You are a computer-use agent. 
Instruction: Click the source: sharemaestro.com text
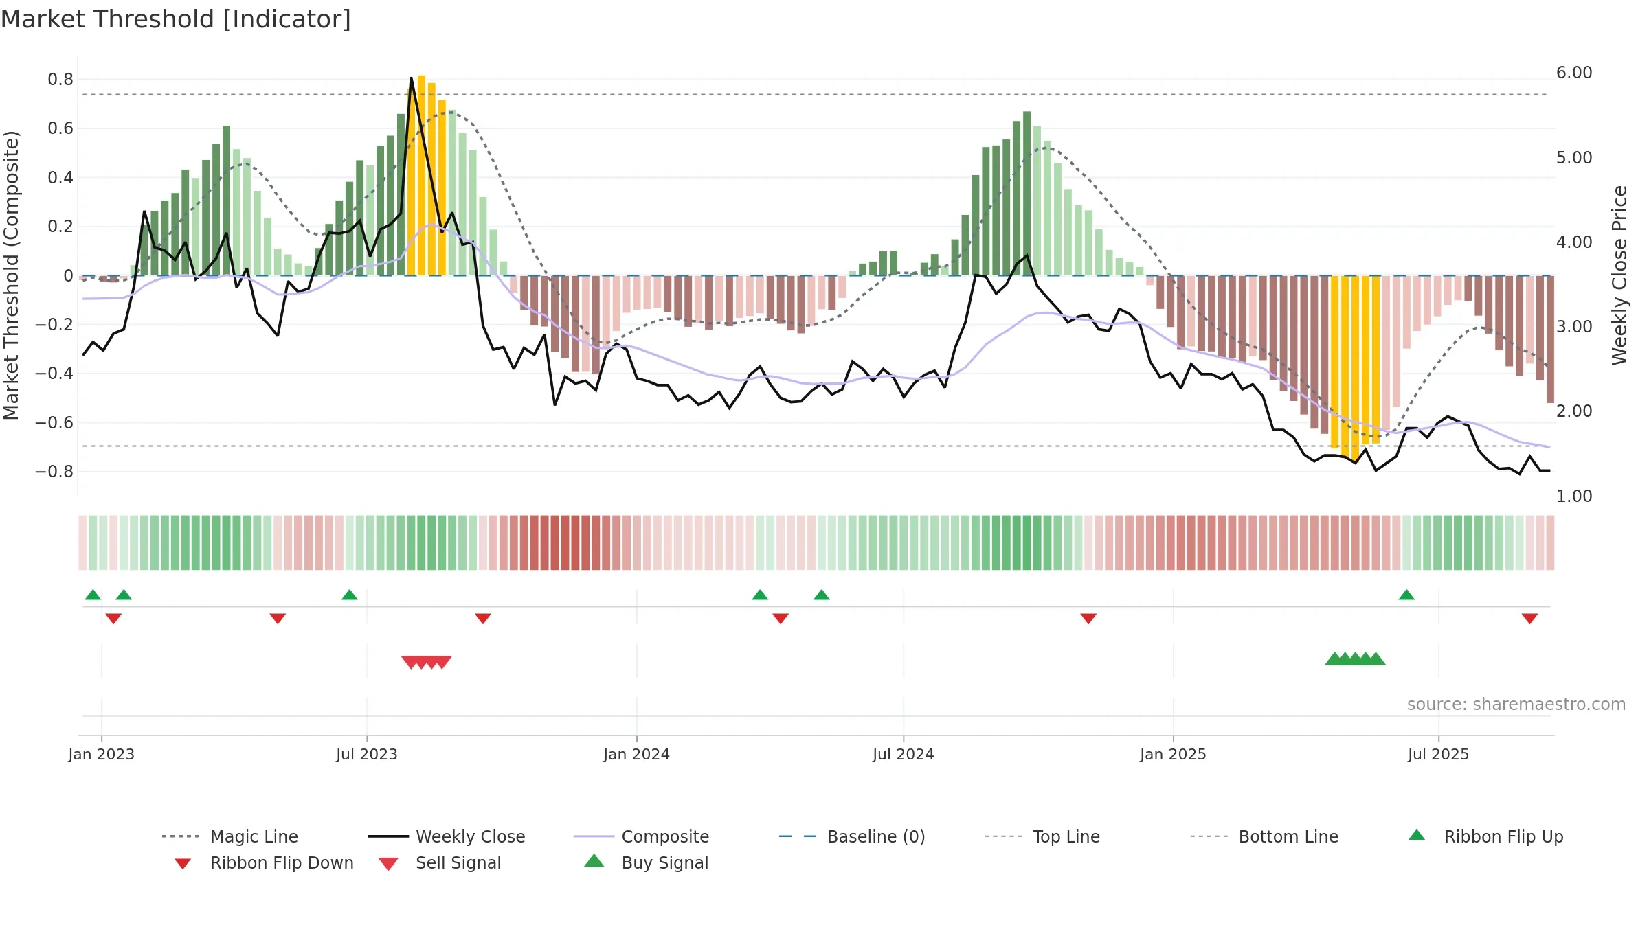[1516, 705]
